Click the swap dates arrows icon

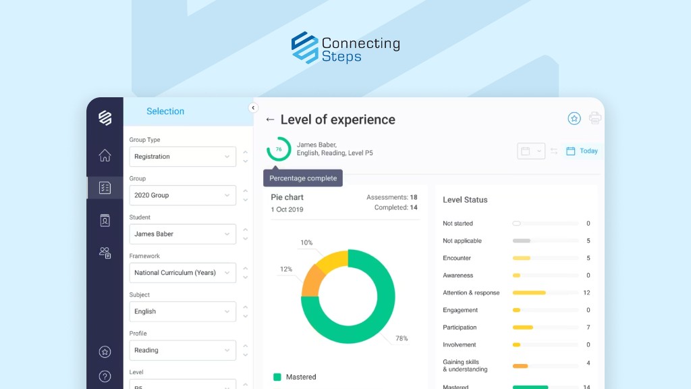554,151
